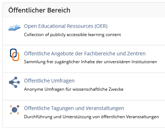Viewport: 165px width, 130px height.
Task: Click the 'Sammlung frei zugänglicher Inhalte' description
Action: pos(90,62)
